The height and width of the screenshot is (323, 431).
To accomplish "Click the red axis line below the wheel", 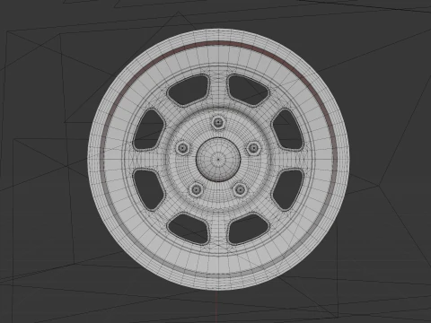I will click(x=216, y=307).
